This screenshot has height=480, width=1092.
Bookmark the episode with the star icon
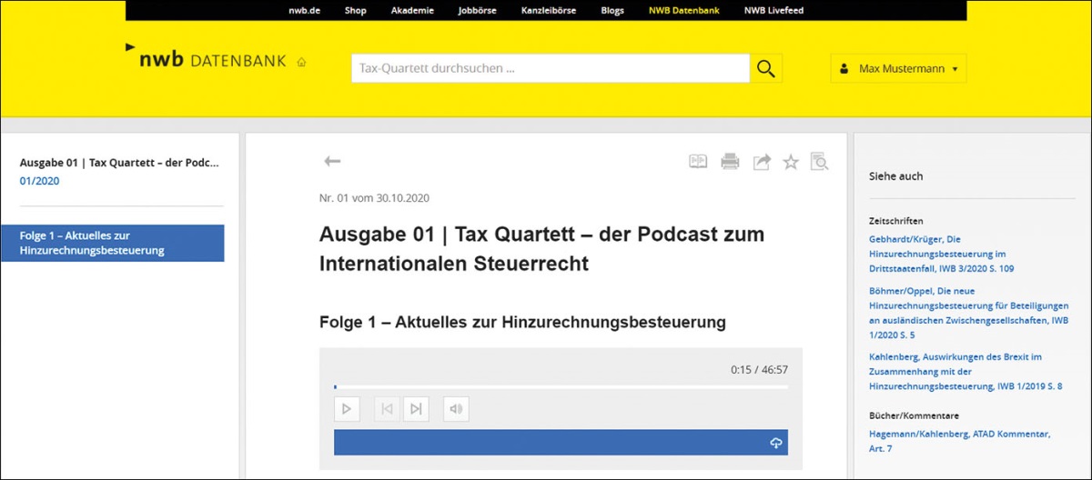point(791,162)
